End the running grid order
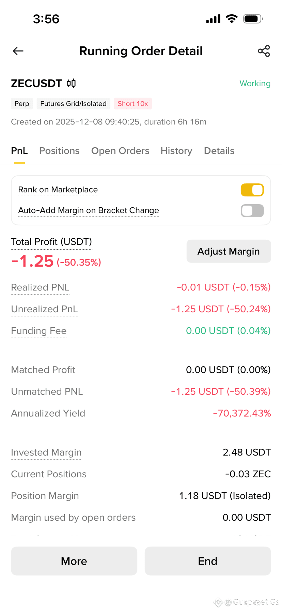 click(208, 561)
